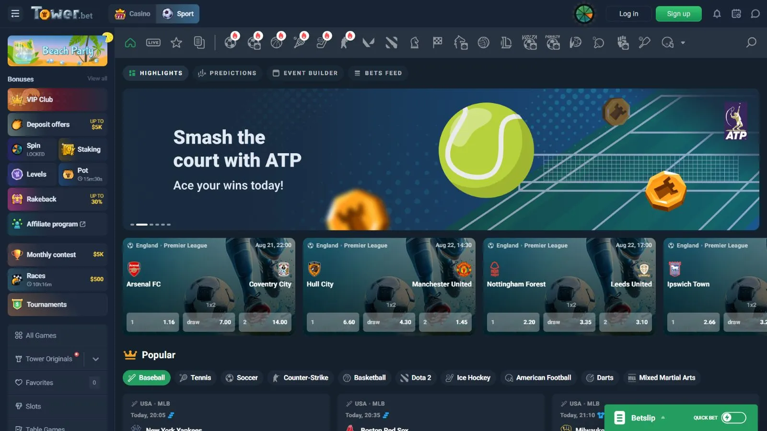Open the VIP Club bonus
The width and height of the screenshot is (767, 431).
pos(58,100)
